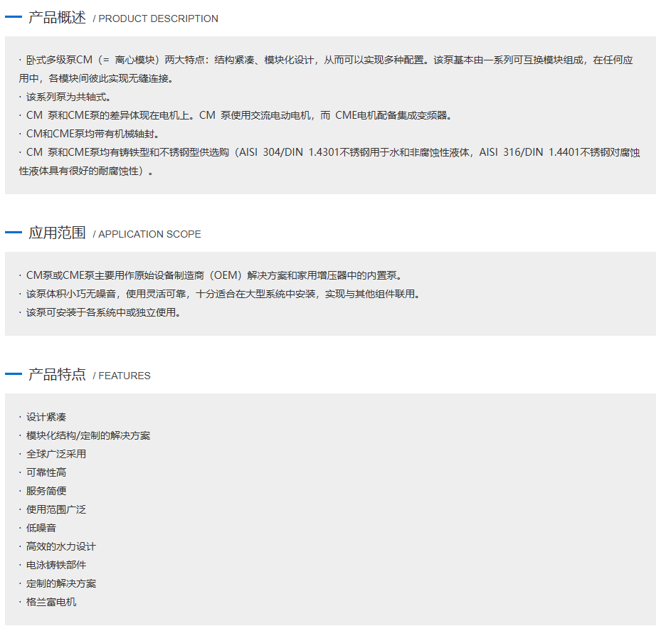Select the 应用范围 section heading
Screen dimensions: 661x631
(57, 233)
